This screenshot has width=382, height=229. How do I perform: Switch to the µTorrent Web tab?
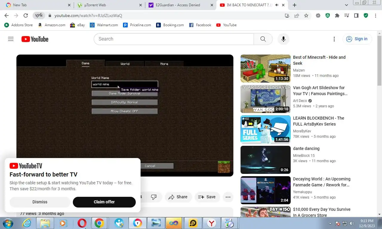click(x=110, y=5)
